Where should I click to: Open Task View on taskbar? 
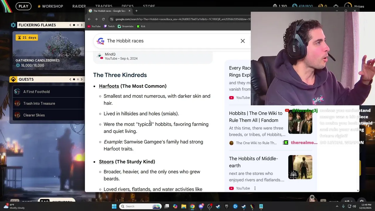pos(167,206)
